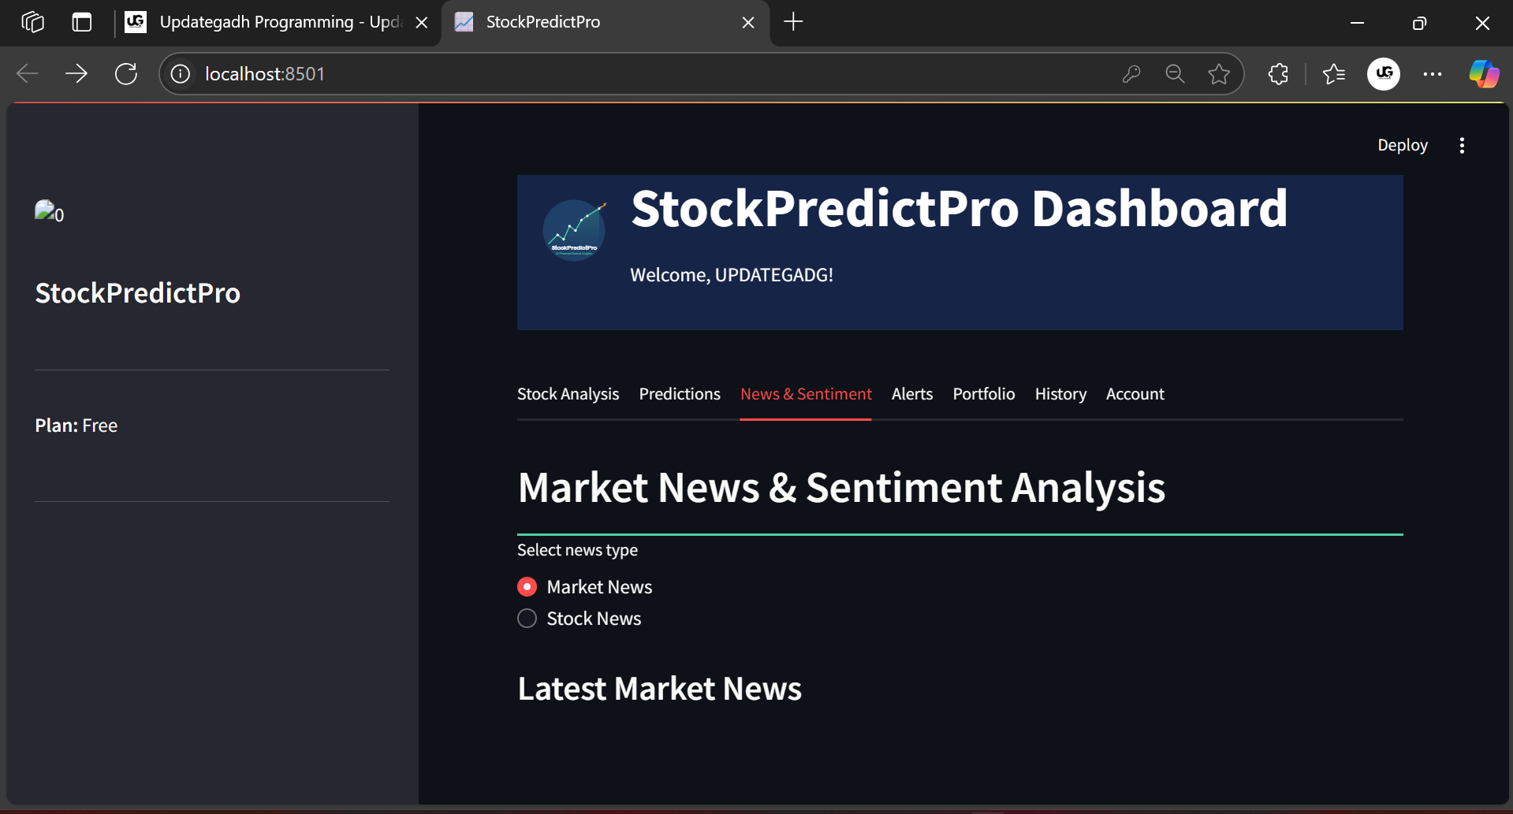The image size is (1513, 814).
Task: Click the Streamlit Deploy button
Action: (x=1403, y=145)
